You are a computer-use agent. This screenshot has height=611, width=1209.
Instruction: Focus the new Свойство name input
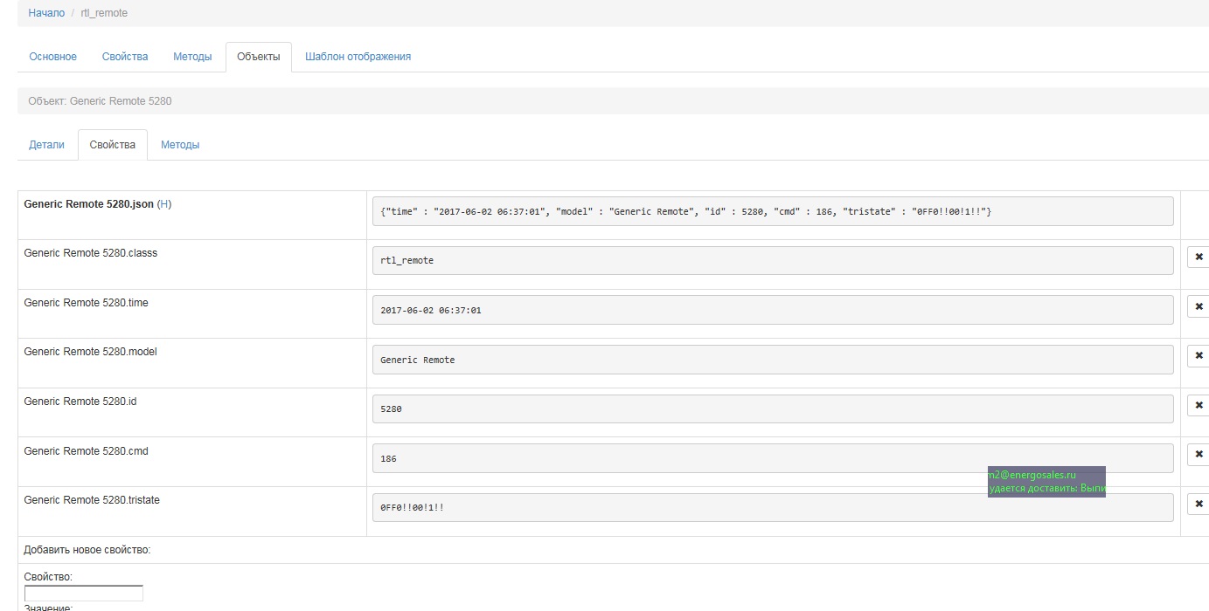coord(84,594)
